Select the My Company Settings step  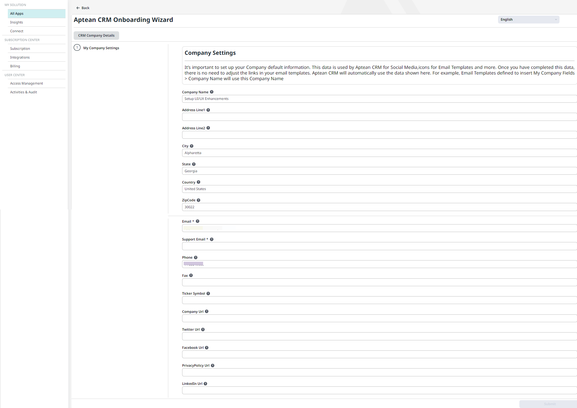[101, 48]
